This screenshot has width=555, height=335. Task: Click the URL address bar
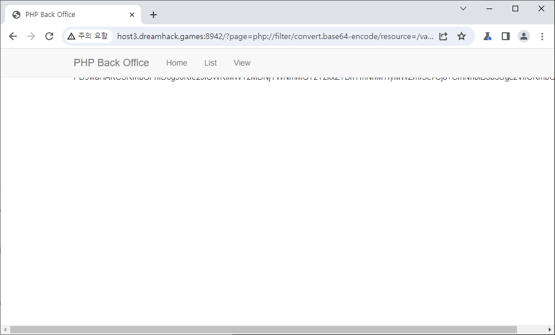pos(275,36)
